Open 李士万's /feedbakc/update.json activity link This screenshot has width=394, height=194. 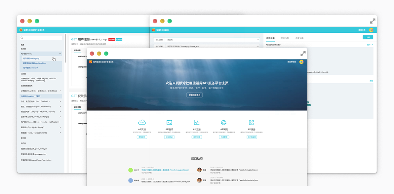165,170
